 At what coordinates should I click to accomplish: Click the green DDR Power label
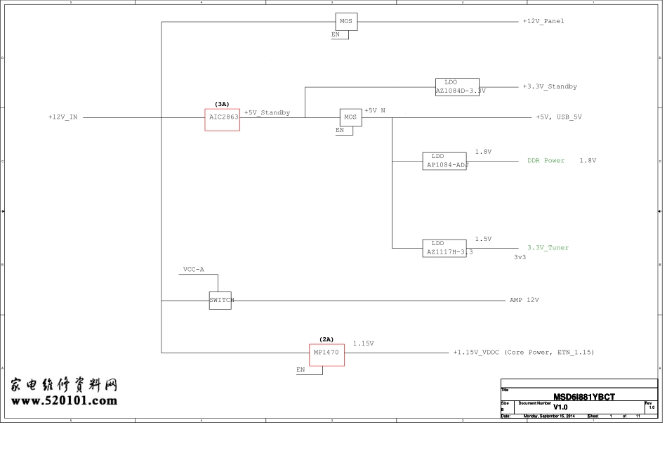546,161
